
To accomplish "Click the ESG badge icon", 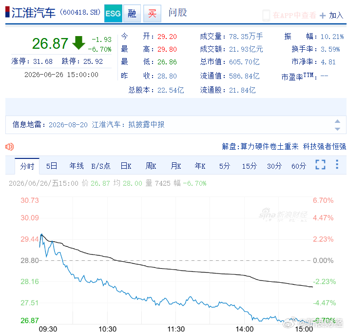I will click(x=113, y=13).
